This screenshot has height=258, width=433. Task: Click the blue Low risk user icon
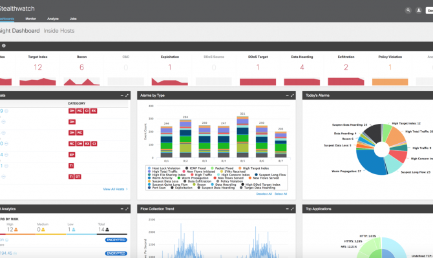click(x=74, y=230)
